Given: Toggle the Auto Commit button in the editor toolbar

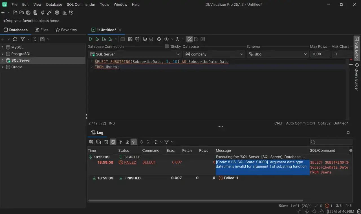Looking at the screenshot, I should pos(190,39).
